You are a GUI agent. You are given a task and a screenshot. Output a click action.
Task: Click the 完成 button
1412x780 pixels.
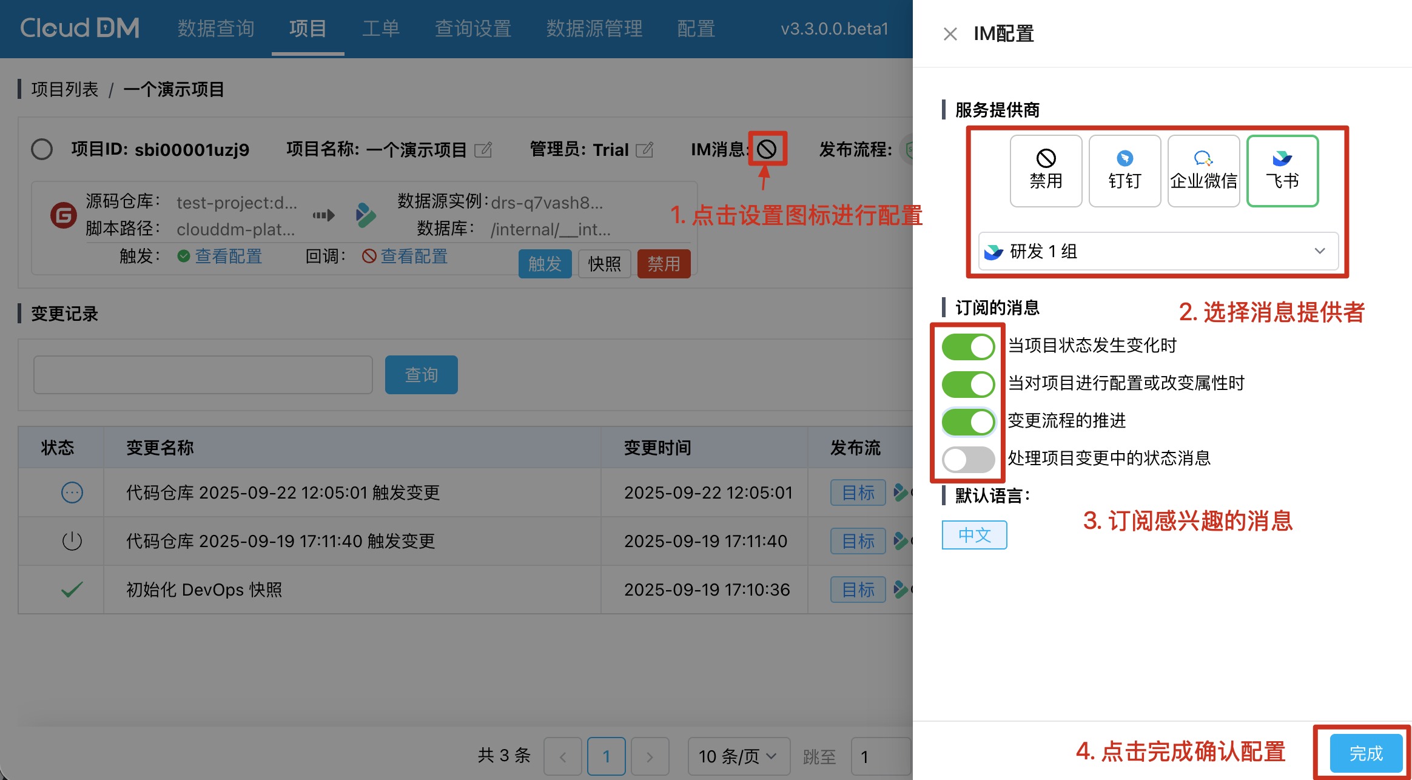[1365, 753]
